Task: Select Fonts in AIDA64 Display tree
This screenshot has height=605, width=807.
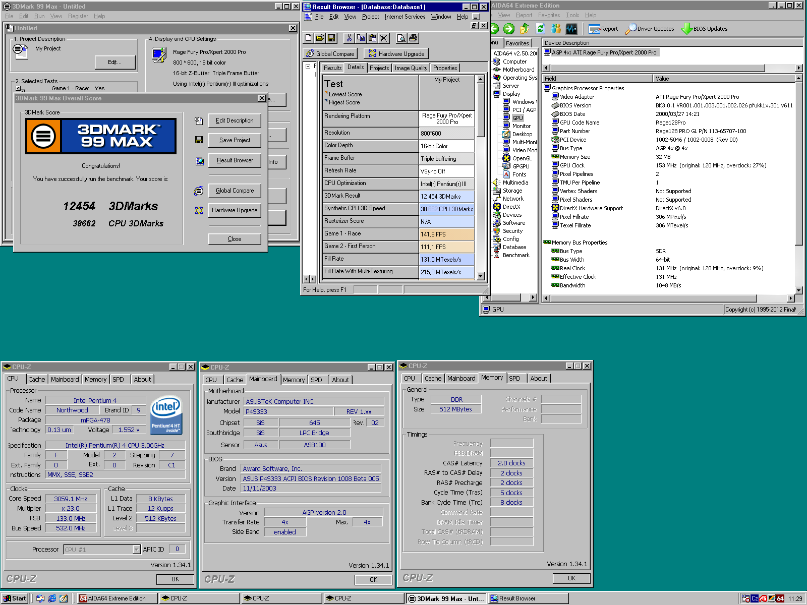Action: pyautogui.click(x=519, y=174)
